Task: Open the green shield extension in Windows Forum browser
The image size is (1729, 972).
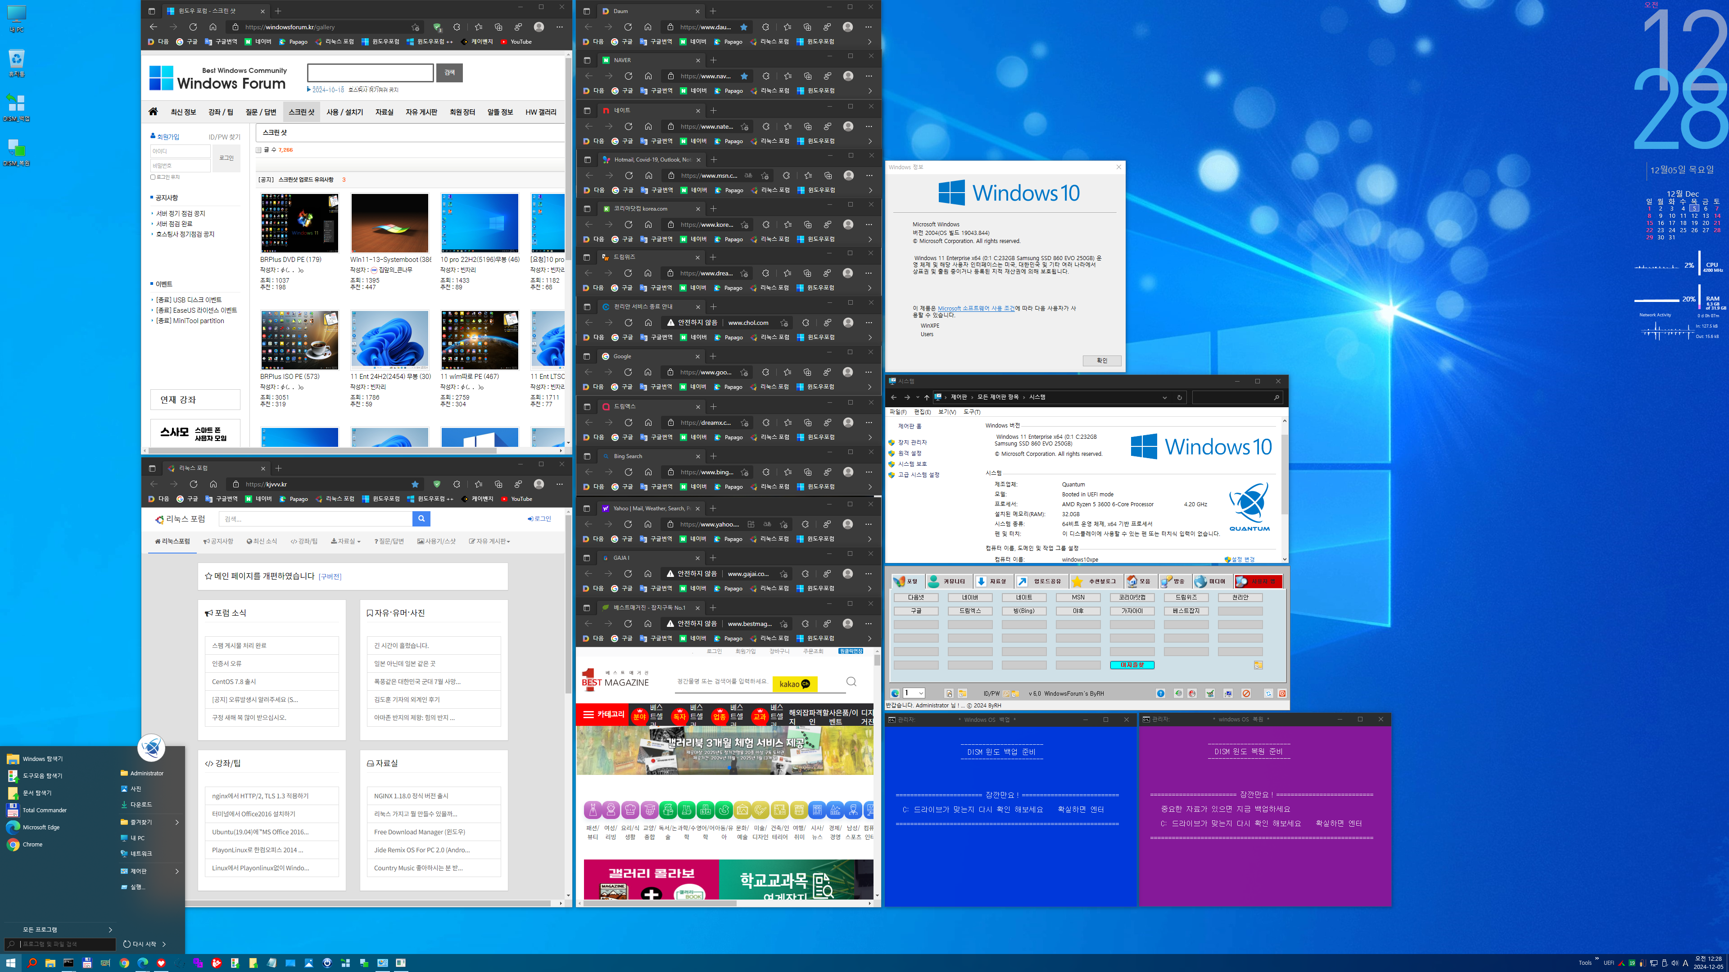Action: [x=437, y=27]
